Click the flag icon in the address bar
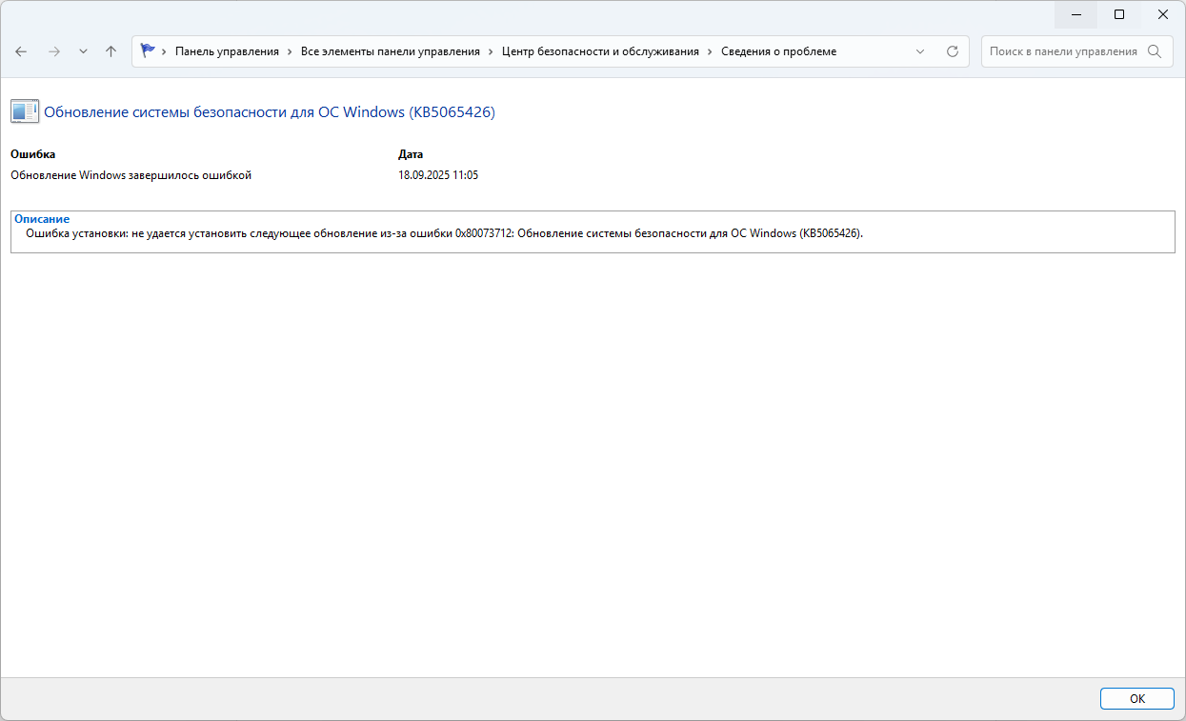 [148, 51]
